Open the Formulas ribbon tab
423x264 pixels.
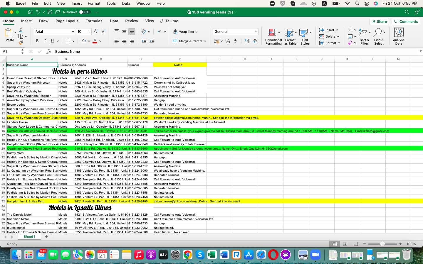pos(94,21)
